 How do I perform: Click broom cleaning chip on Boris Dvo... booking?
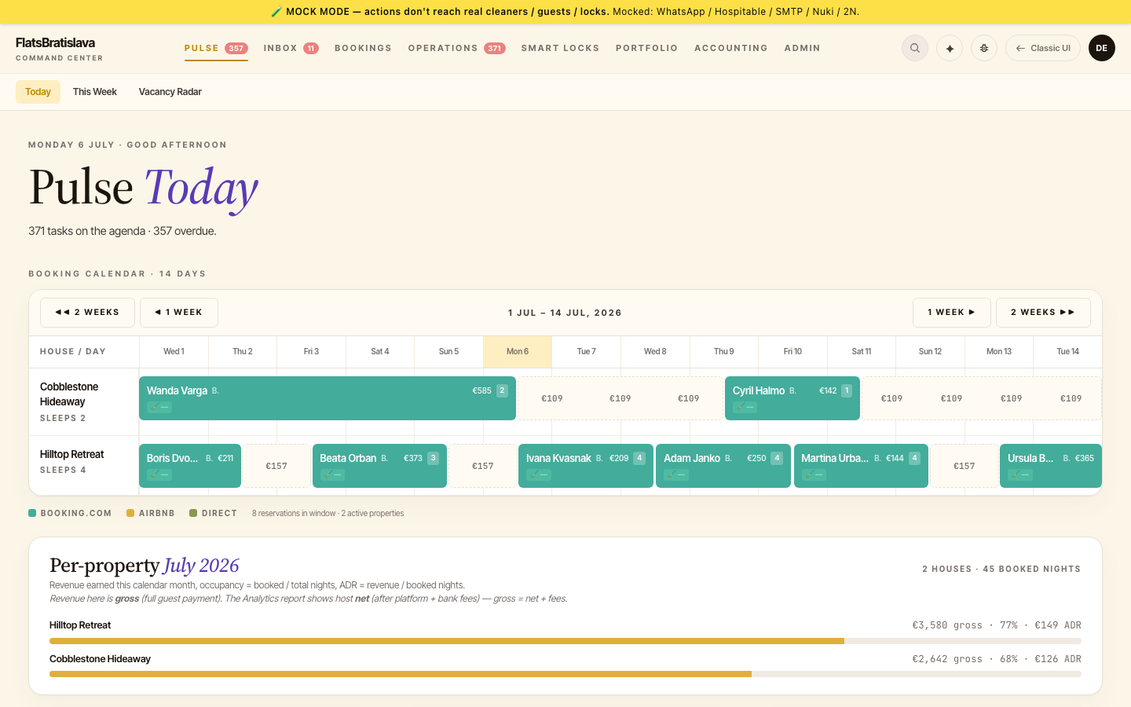[x=159, y=474]
